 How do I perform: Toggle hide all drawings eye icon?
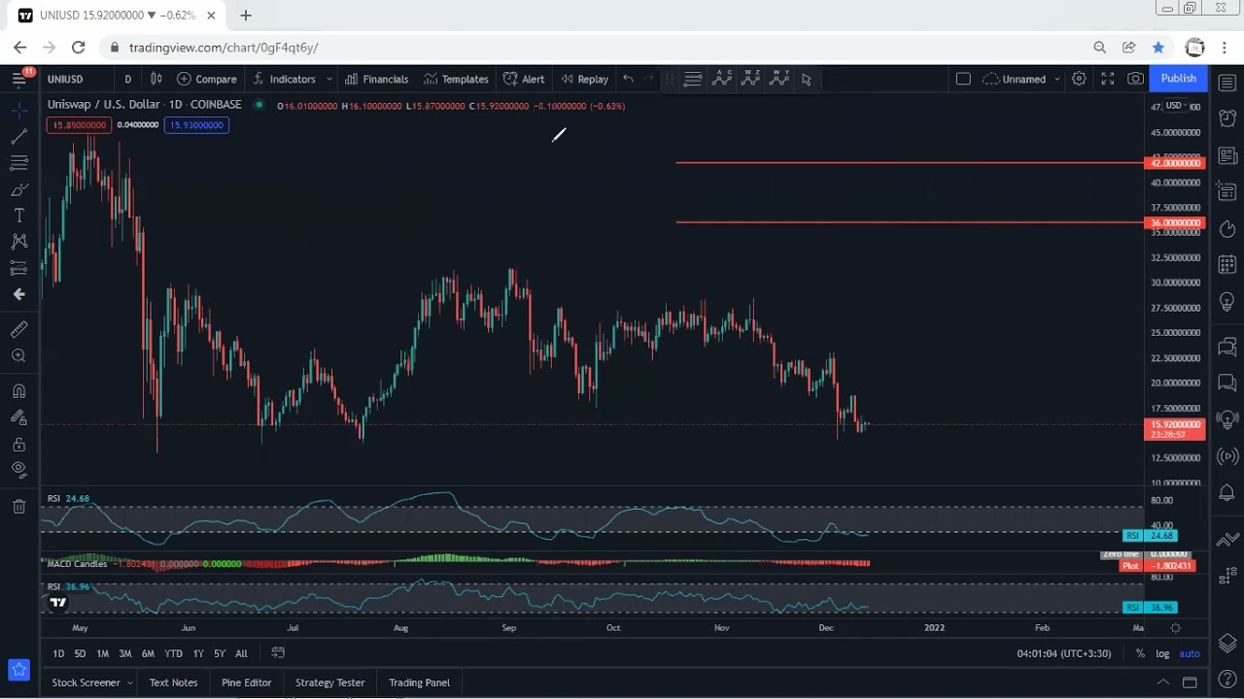pos(18,470)
